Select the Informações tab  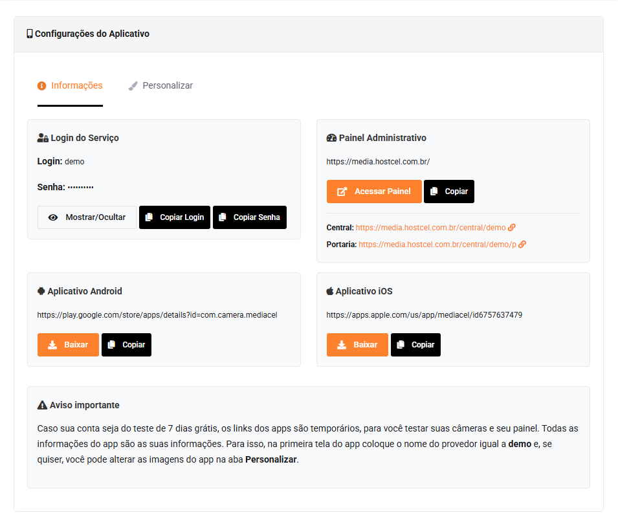coord(70,85)
